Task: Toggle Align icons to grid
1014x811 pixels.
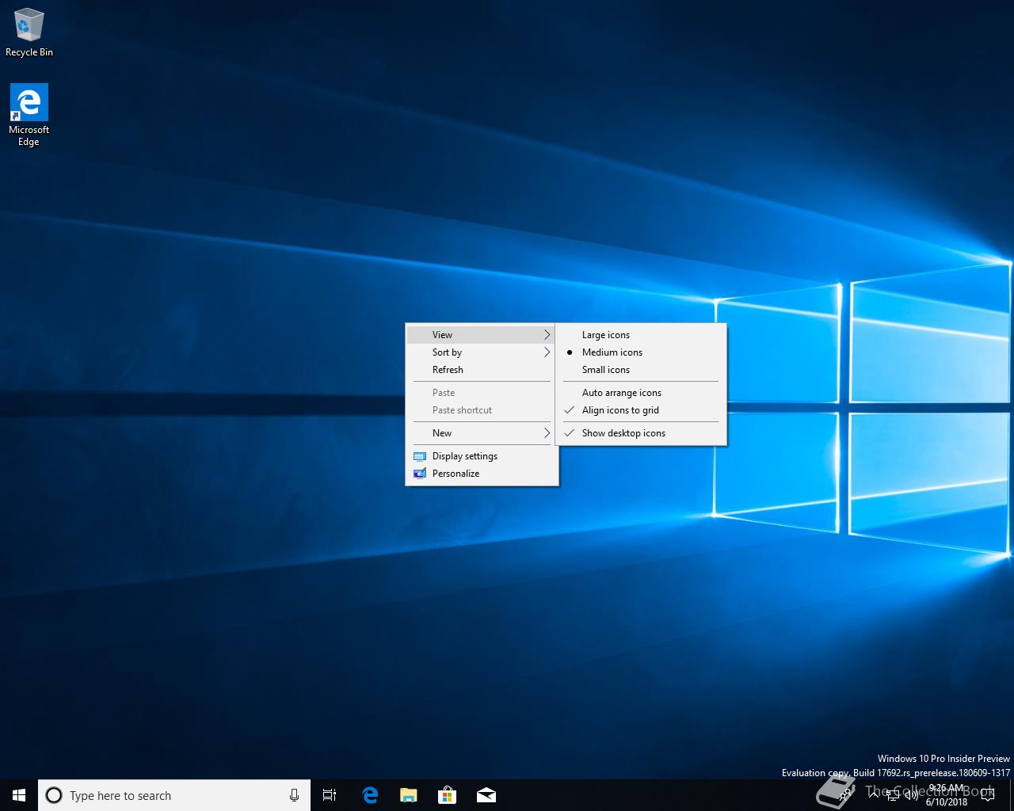Action: (619, 410)
